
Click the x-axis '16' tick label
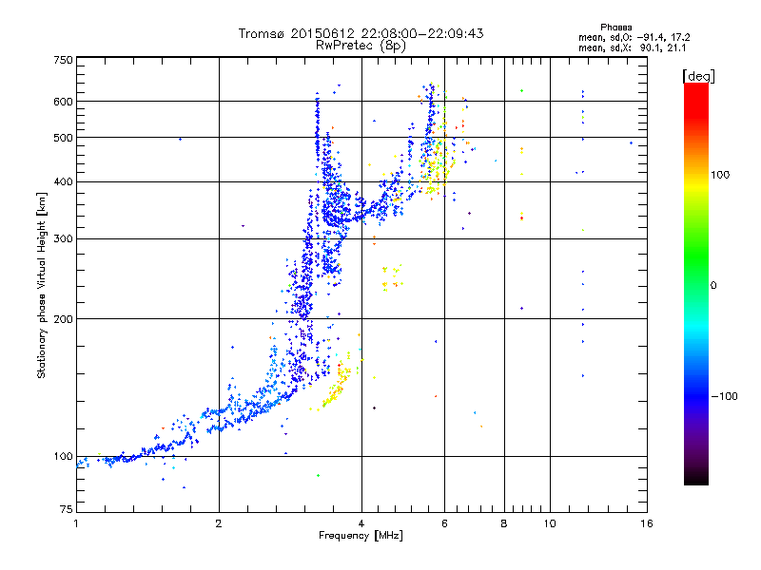(x=647, y=523)
